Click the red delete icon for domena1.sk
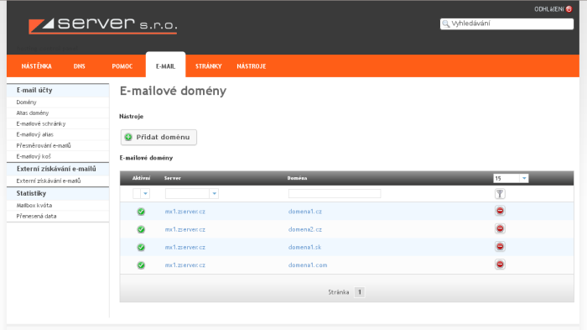 pyautogui.click(x=500, y=247)
